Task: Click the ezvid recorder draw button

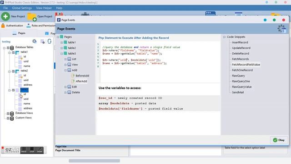Action: pos(40,150)
